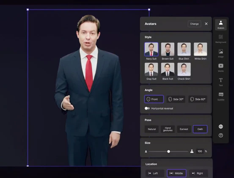Set avatar location to Middle

tap(176, 173)
